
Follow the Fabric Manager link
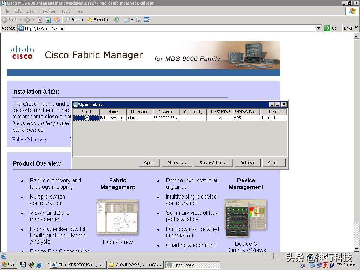coord(29,140)
